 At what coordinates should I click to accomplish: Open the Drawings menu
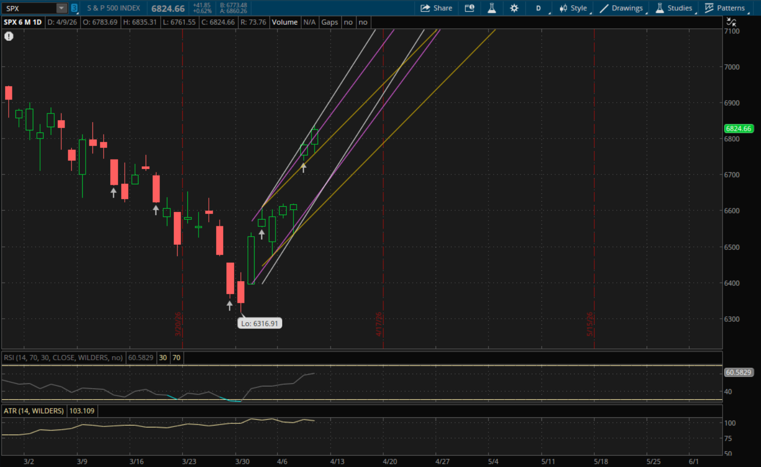pyautogui.click(x=621, y=8)
